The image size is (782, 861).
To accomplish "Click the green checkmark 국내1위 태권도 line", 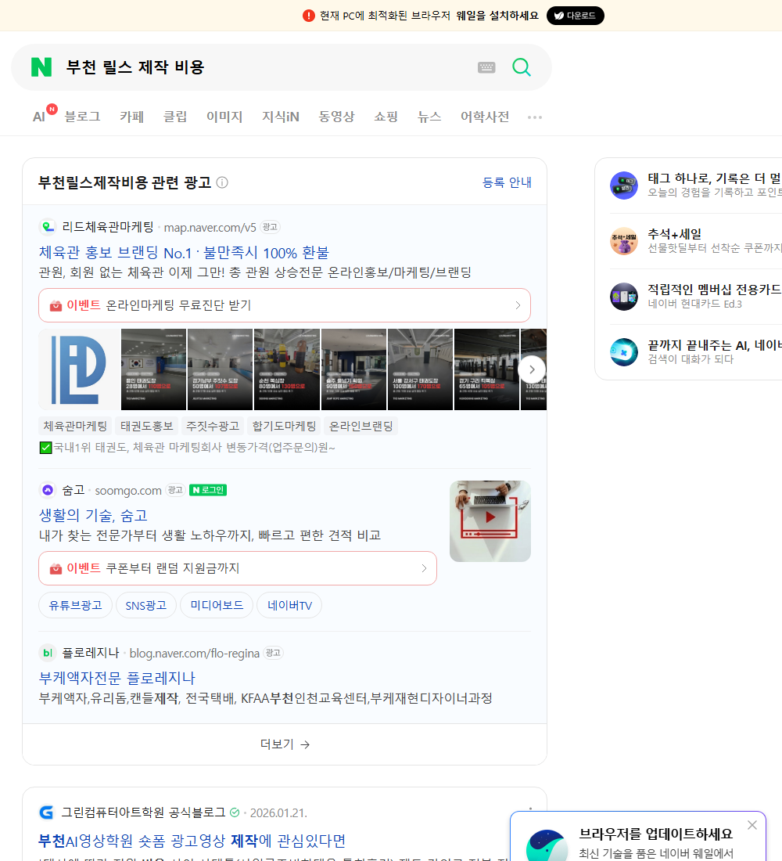I will pyautogui.click(x=187, y=448).
